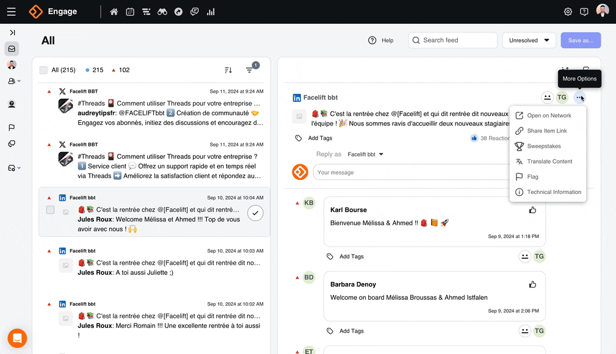Click the Search feed field
Image resolution: width=616 pixels, height=354 pixels.
point(453,40)
